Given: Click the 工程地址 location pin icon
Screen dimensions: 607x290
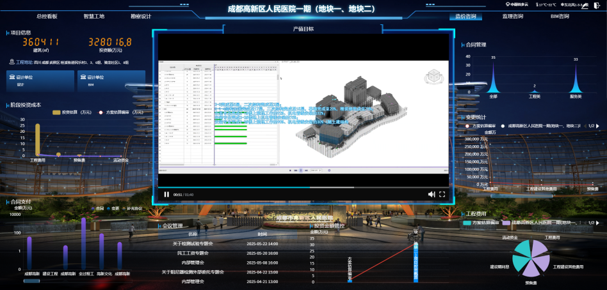Looking at the screenshot, I should point(12,63).
